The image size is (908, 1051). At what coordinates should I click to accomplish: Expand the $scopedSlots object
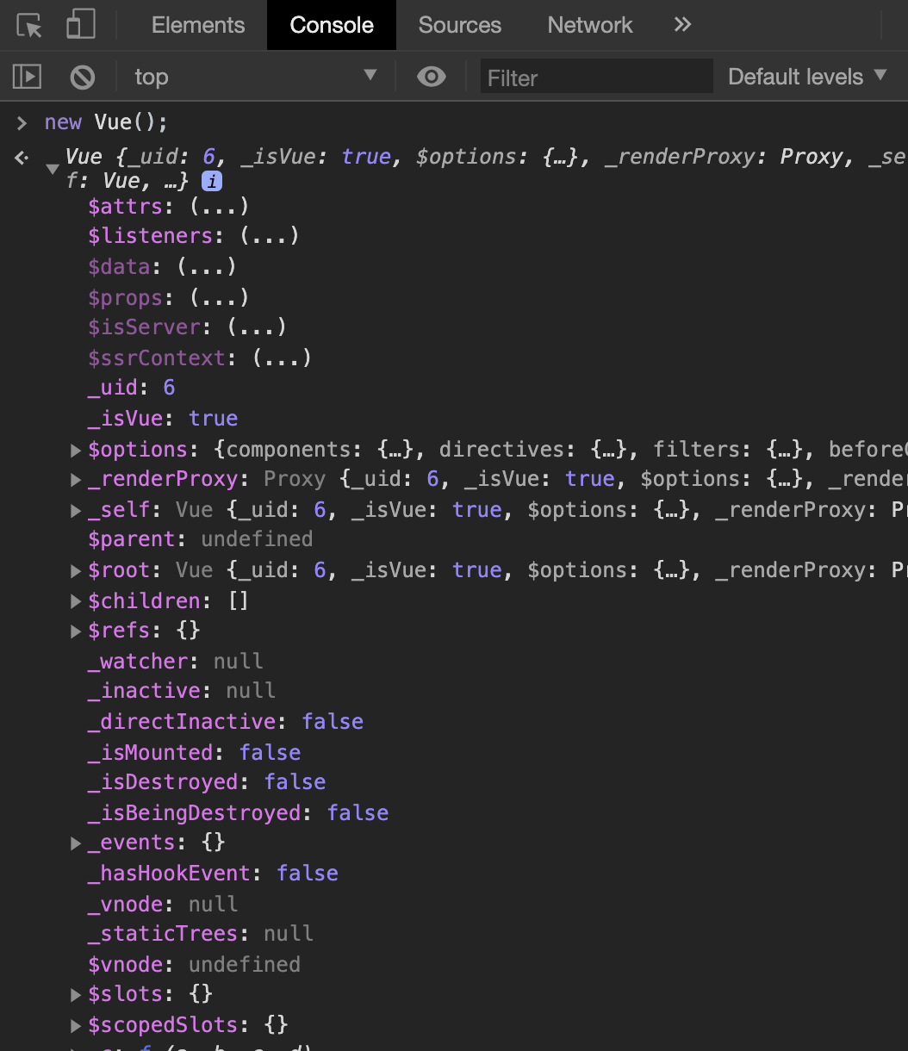click(x=76, y=1025)
